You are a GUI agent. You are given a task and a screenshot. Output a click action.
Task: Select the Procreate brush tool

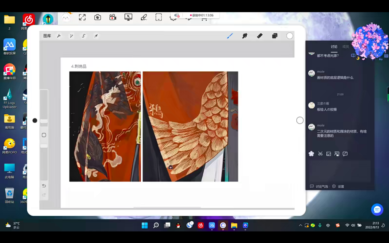tap(230, 36)
